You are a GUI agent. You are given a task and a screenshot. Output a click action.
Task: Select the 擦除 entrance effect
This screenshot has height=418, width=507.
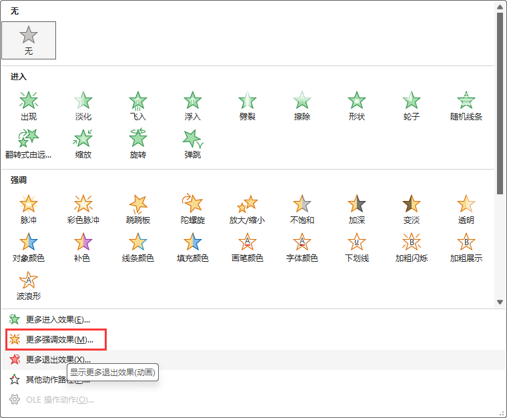point(302,106)
